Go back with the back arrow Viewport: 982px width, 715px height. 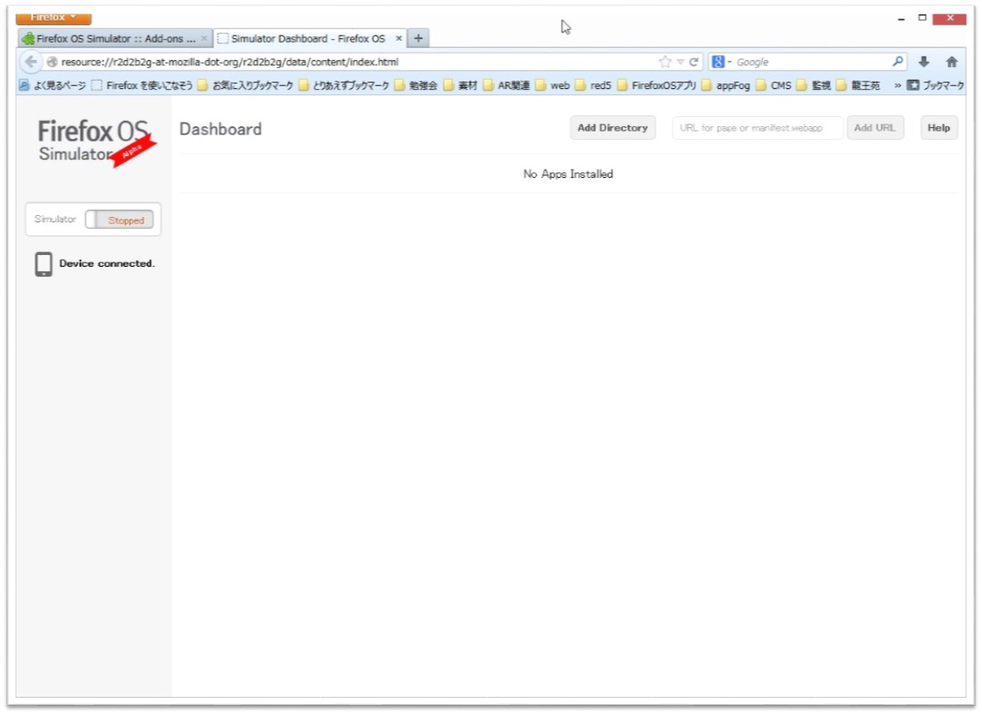[30, 62]
